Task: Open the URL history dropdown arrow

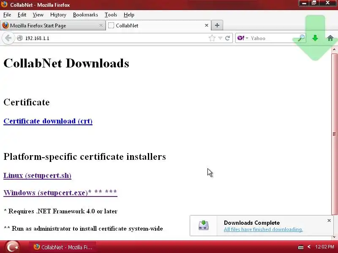Action: [220, 38]
